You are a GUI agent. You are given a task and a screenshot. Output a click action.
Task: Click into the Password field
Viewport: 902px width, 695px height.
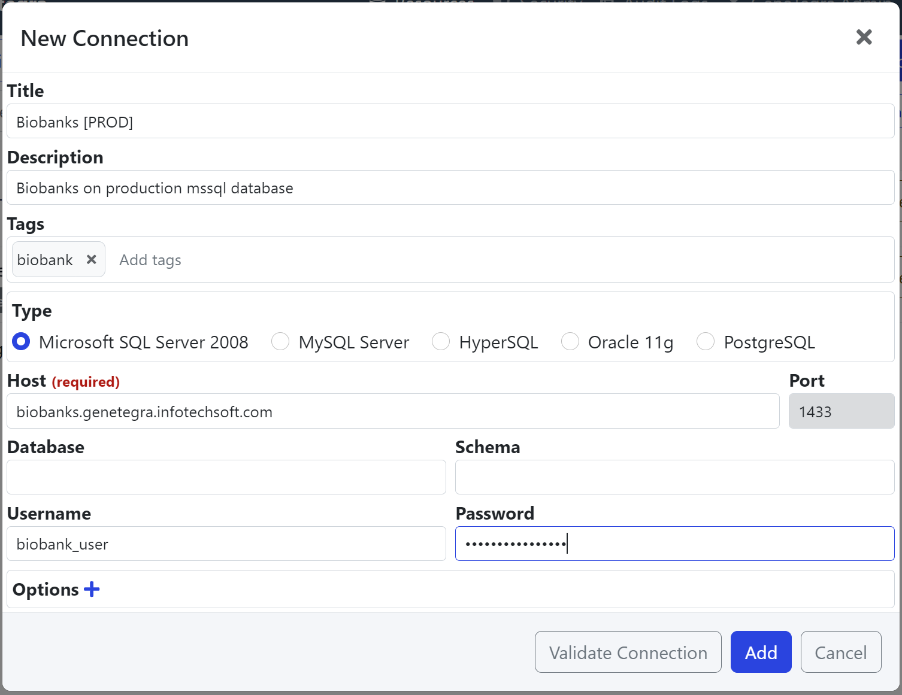point(674,544)
